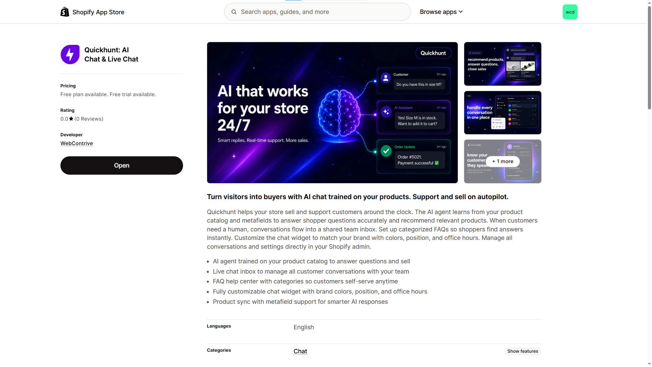The height and width of the screenshot is (367, 652).
Task: Click the Quickhunt: AI Chat & Live Chat title
Action: [111, 54]
